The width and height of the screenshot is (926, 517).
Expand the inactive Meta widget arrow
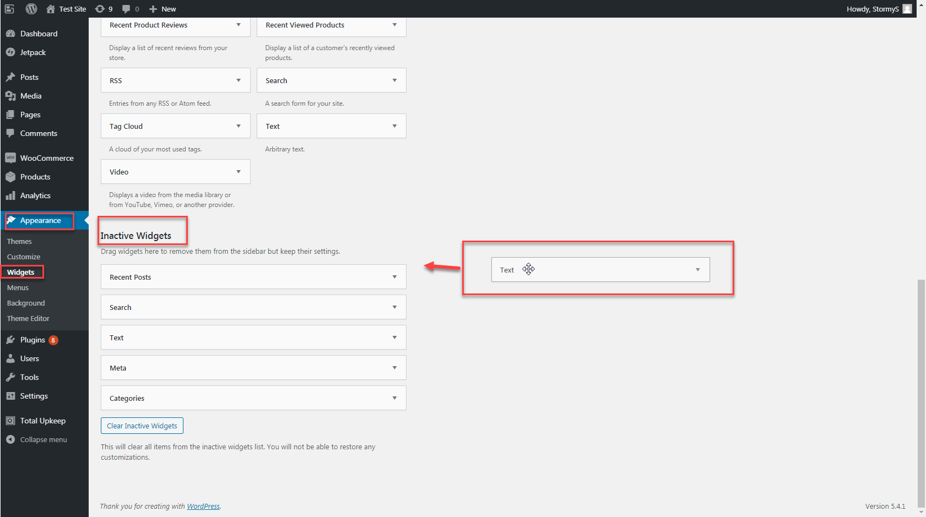(394, 368)
